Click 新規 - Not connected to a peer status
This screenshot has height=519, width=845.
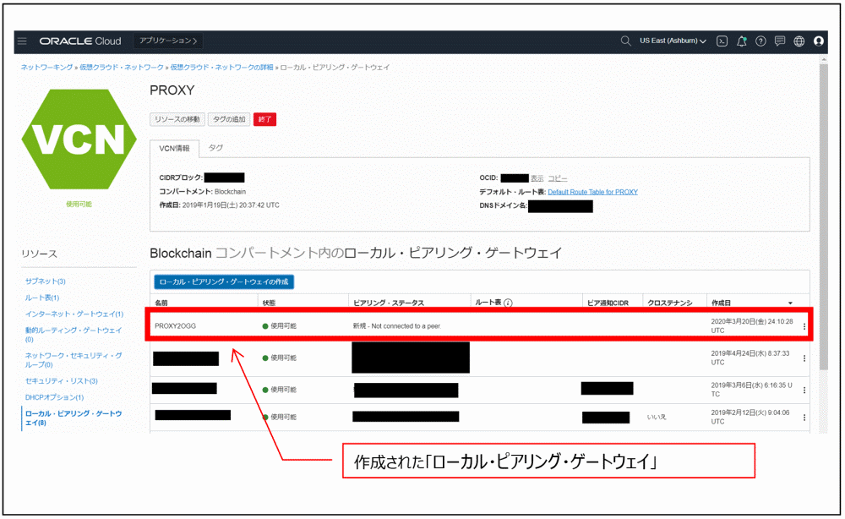pyautogui.click(x=396, y=326)
